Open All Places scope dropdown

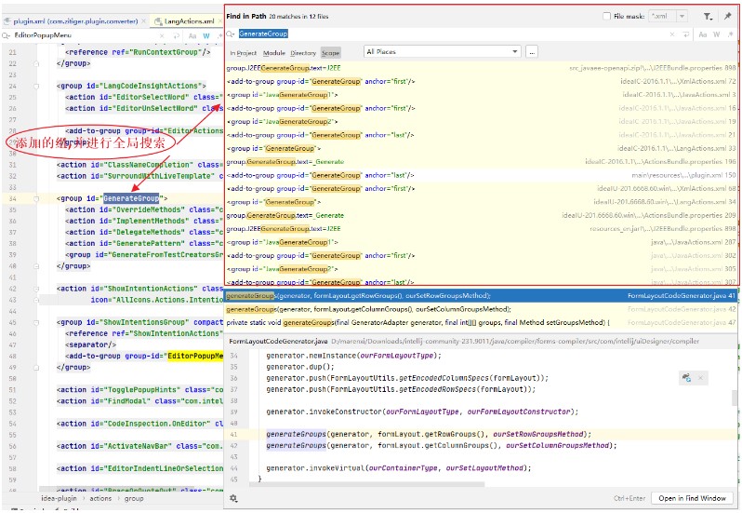pyautogui.click(x=443, y=51)
